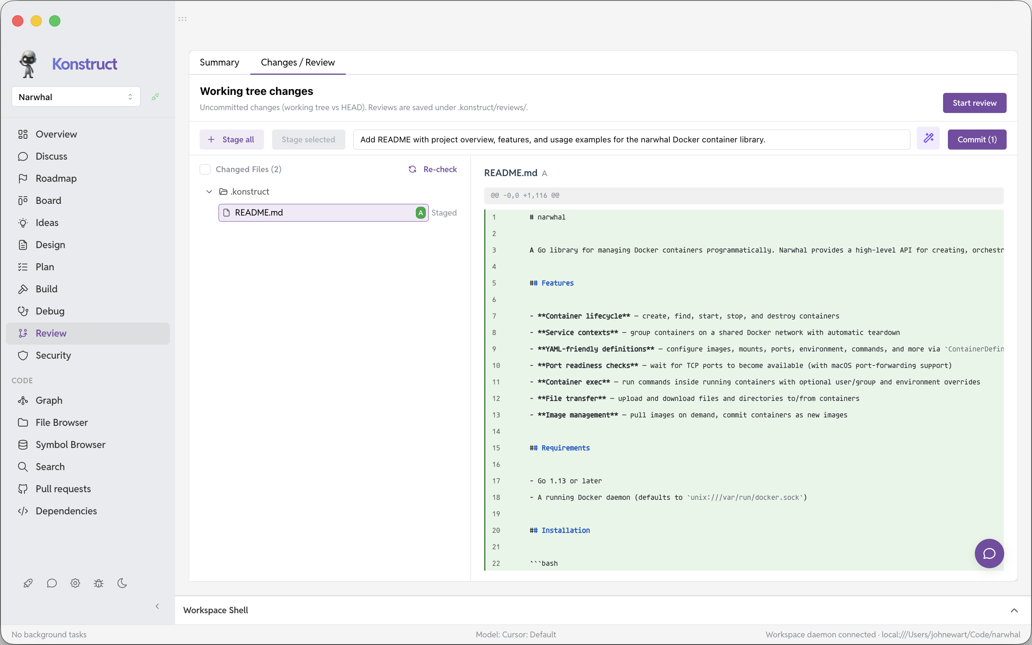This screenshot has height=645, width=1032.
Task: Click the commit message input field
Action: (x=632, y=140)
